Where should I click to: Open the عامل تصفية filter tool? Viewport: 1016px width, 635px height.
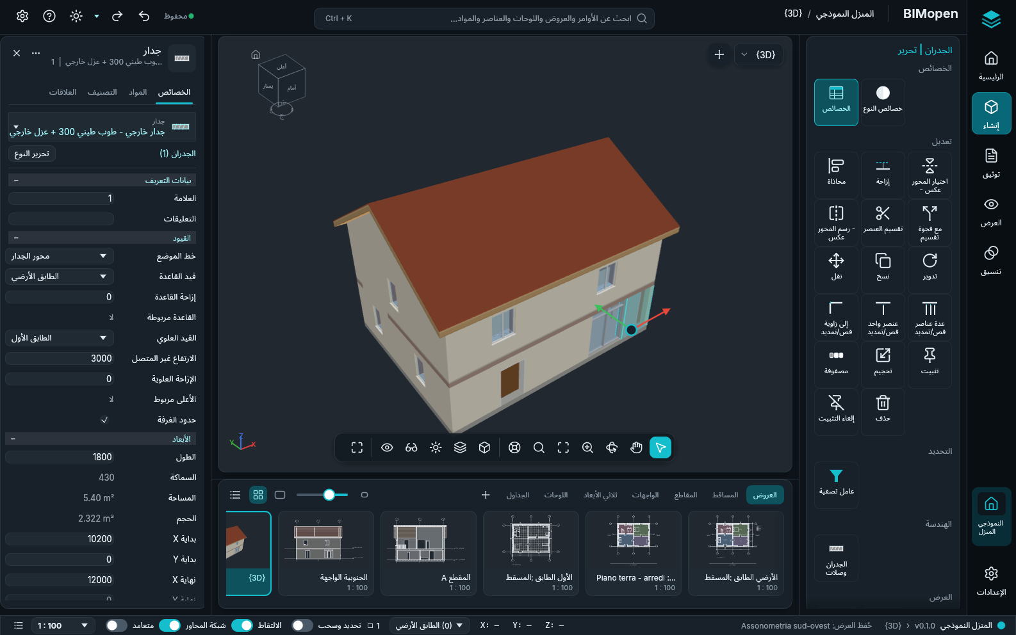tap(836, 485)
